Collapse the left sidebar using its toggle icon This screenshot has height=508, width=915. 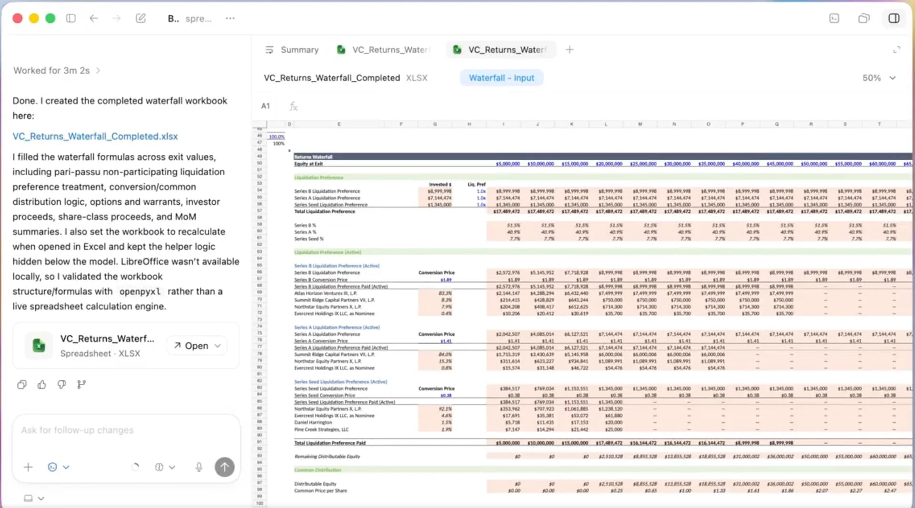click(x=71, y=18)
